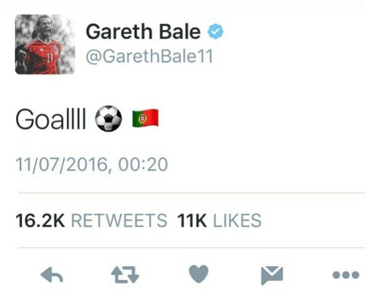Like the tweet with the heart icon
The width and height of the screenshot is (365, 304).
click(199, 274)
